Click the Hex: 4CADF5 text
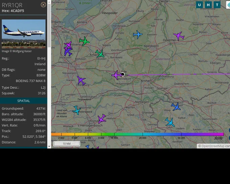The height and width of the screenshot is (184, 230). tap(13, 11)
